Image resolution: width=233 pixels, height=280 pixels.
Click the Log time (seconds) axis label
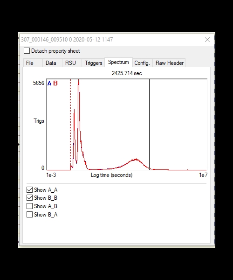pos(111,175)
